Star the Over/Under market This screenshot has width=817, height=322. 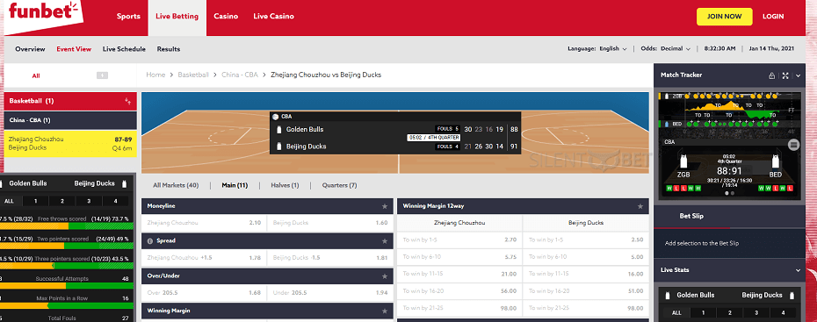click(385, 276)
